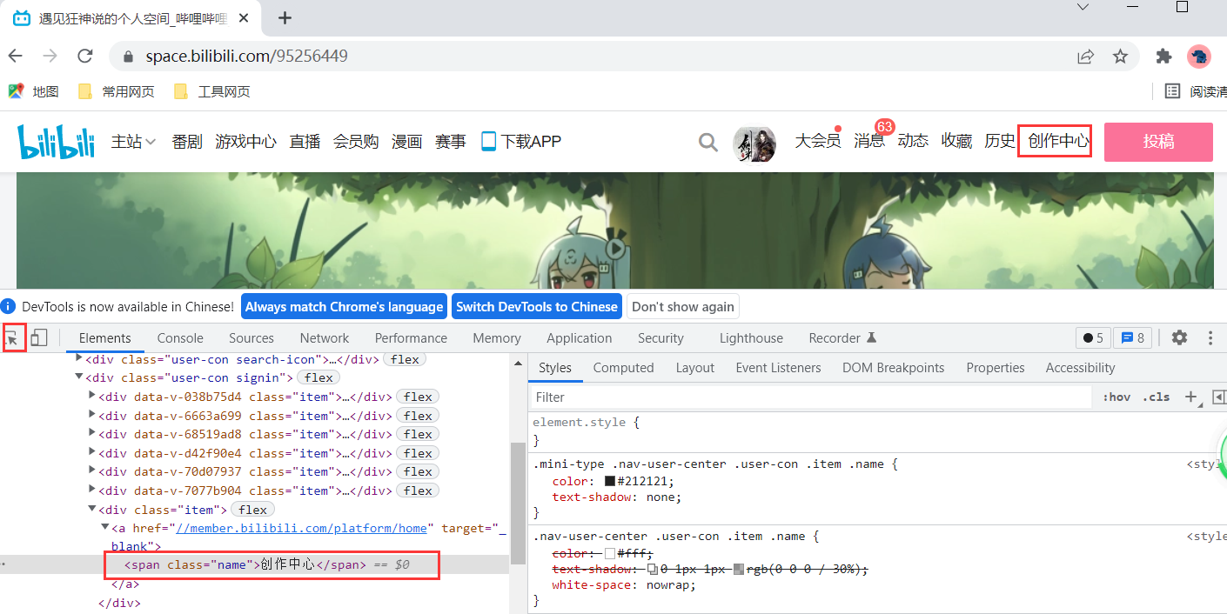Collapse the user-con signin div node

[x=80, y=377]
